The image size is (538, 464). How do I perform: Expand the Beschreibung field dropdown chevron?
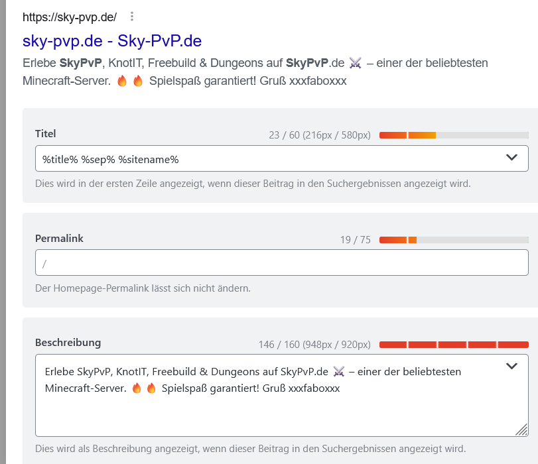tap(511, 366)
